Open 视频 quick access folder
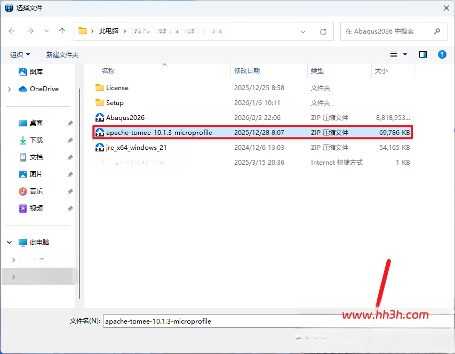The height and width of the screenshot is (354, 455). [36, 208]
